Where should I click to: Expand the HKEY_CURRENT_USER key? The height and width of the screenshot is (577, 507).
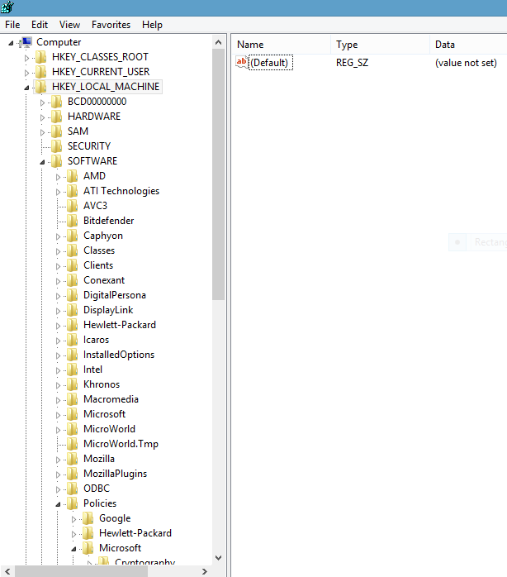click(x=26, y=73)
